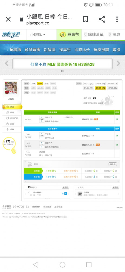Expand the 小跟風 user dropdown

(38, 35)
